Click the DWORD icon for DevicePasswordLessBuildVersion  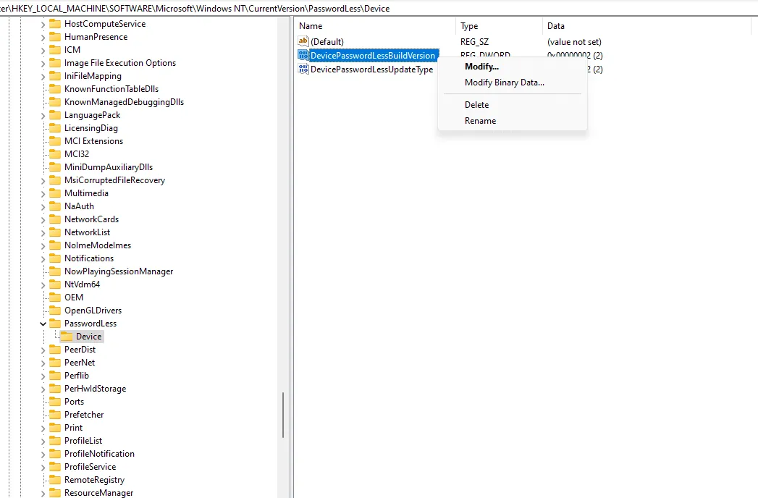tap(303, 55)
